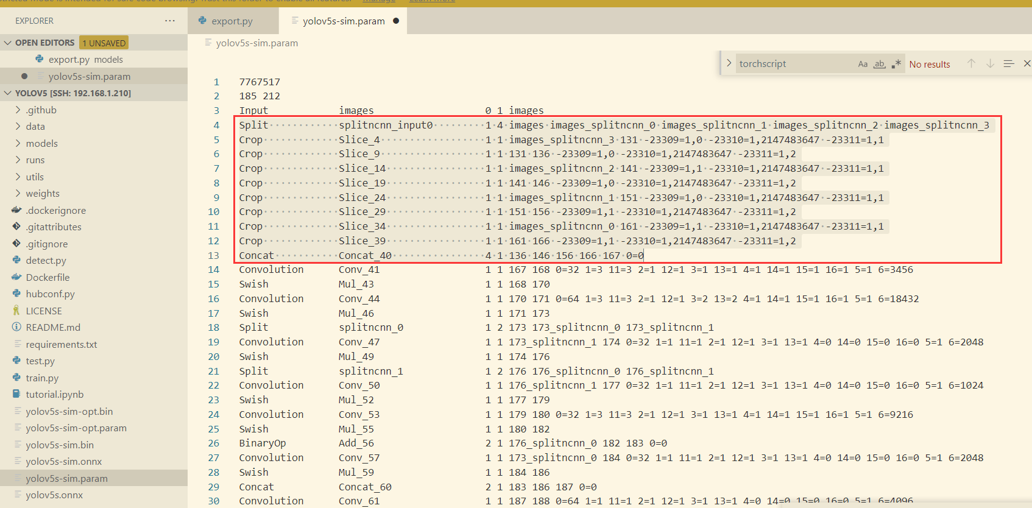Click unsaved dot on yolov5s-sim.param tab
Viewport: 1032px width, 508px height.
tap(396, 21)
